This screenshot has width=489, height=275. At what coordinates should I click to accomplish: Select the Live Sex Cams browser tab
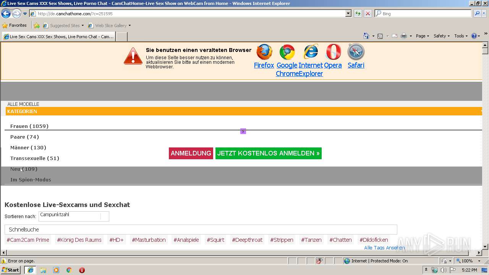[x=58, y=37]
